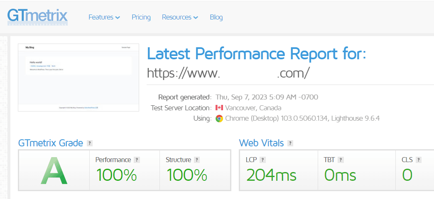Click the large A grade letter

[54, 171]
